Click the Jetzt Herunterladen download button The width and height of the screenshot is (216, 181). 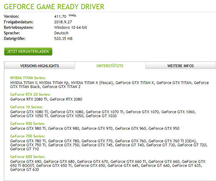[28, 52]
